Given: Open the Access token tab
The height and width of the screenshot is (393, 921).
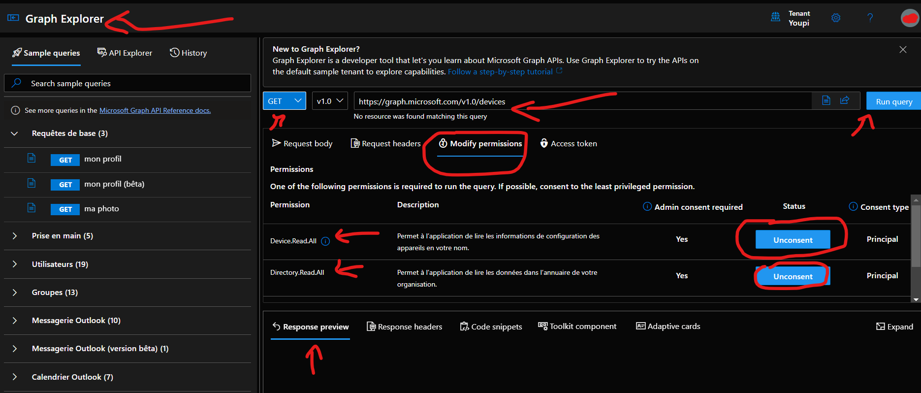Looking at the screenshot, I should (x=569, y=143).
